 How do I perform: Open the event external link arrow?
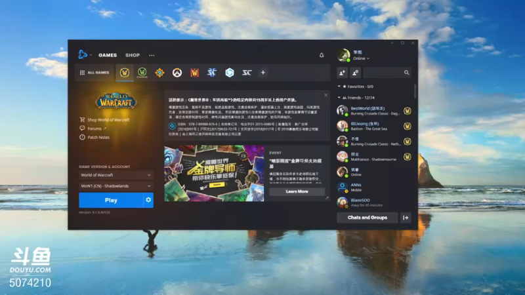pos(327,198)
